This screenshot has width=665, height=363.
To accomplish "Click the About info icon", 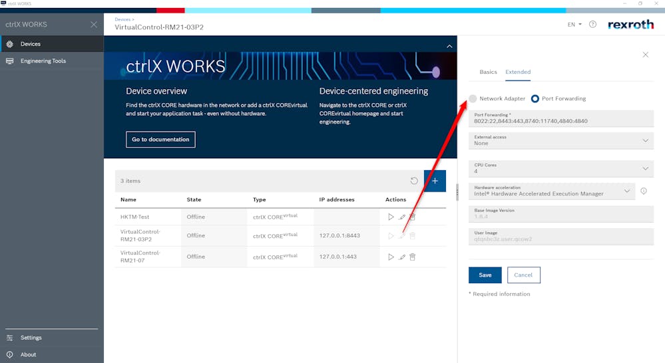I will [x=10, y=354].
